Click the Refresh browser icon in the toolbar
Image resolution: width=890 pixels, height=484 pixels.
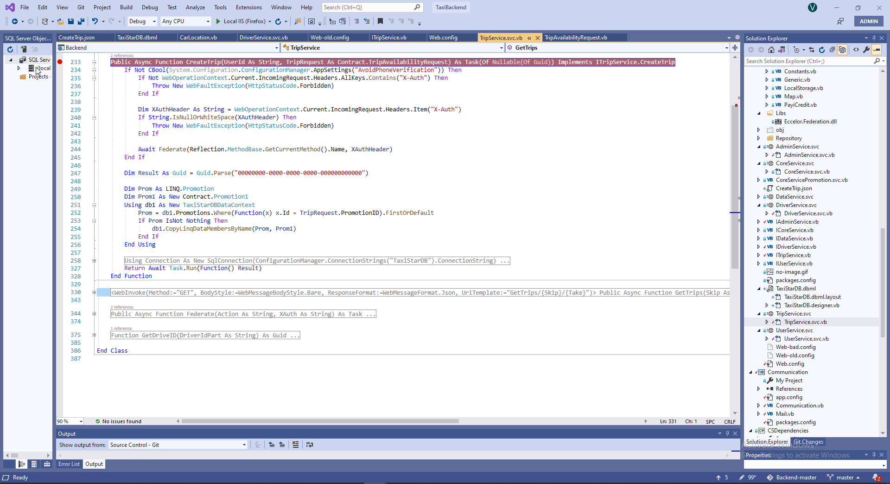(278, 21)
